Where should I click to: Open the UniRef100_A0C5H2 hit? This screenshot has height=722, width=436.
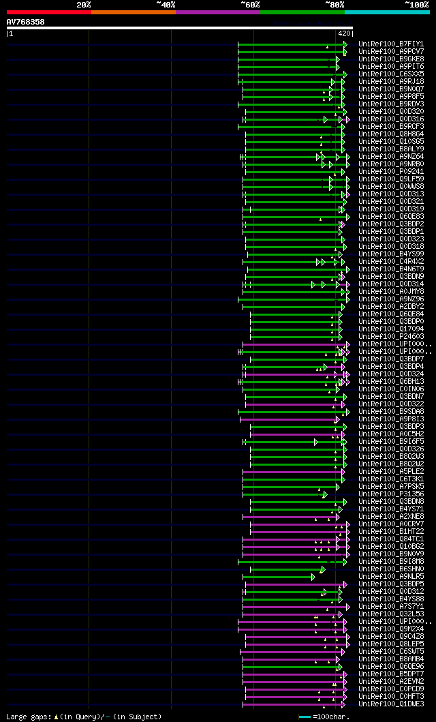click(391, 434)
